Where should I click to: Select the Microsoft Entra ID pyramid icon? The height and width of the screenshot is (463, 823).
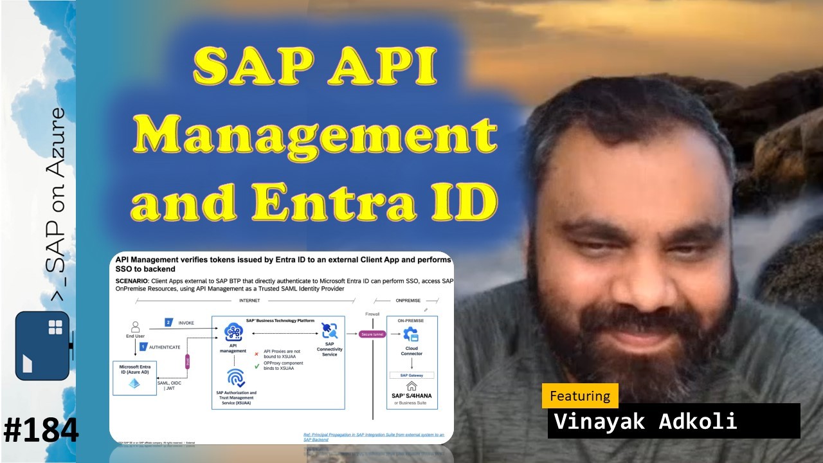pos(135,383)
